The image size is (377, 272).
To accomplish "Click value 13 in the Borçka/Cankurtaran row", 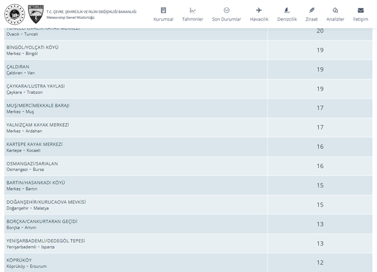I will (320, 224).
